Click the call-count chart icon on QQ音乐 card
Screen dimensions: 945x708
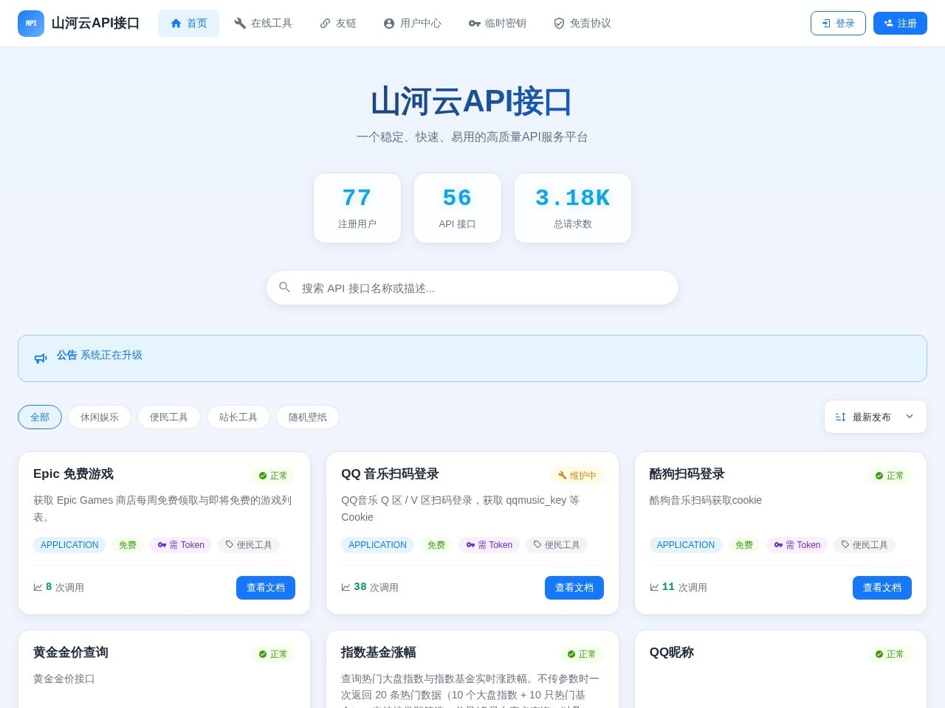pos(346,587)
